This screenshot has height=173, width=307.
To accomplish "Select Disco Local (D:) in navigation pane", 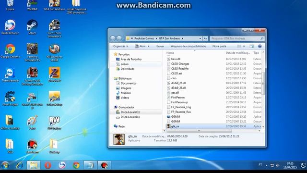I will [x=130, y=117].
